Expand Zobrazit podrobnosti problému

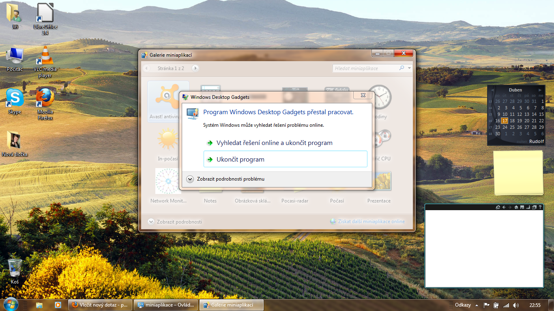tap(225, 179)
